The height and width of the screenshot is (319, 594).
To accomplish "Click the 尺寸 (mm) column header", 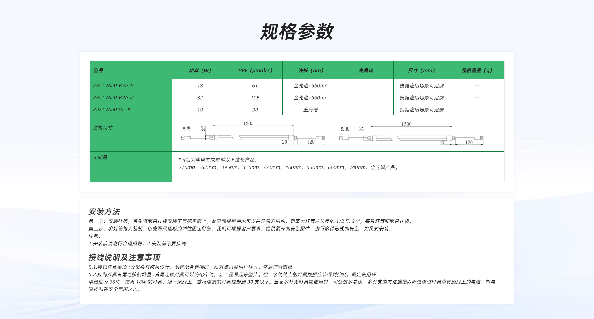I will tap(421, 71).
